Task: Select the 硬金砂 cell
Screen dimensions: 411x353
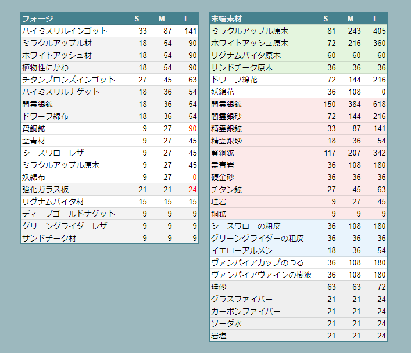Action: [x=262, y=177]
